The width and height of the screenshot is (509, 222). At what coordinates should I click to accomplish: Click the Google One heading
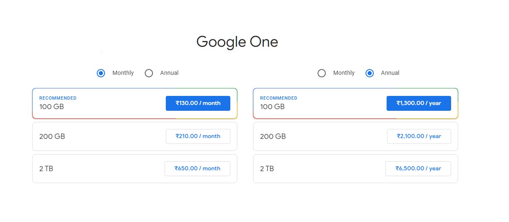tap(237, 42)
